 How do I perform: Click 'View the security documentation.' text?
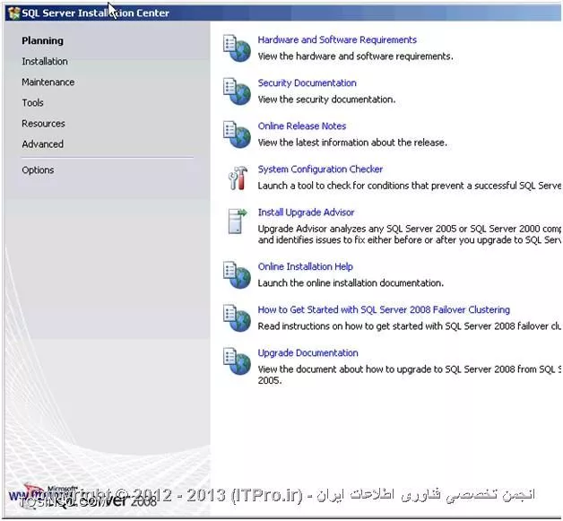[326, 100]
